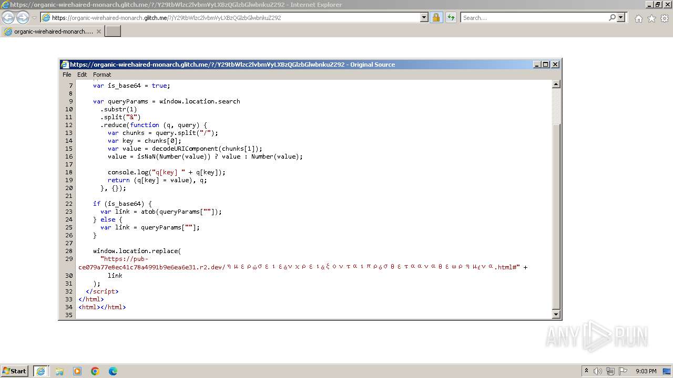Open File Explorer from the taskbar
673x378 pixels.
pyautogui.click(x=59, y=371)
